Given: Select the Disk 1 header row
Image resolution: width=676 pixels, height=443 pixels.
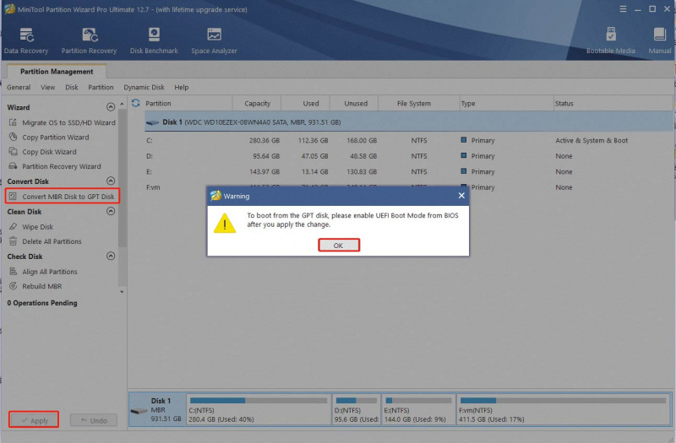Looking at the screenshot, I should [408, 122].
